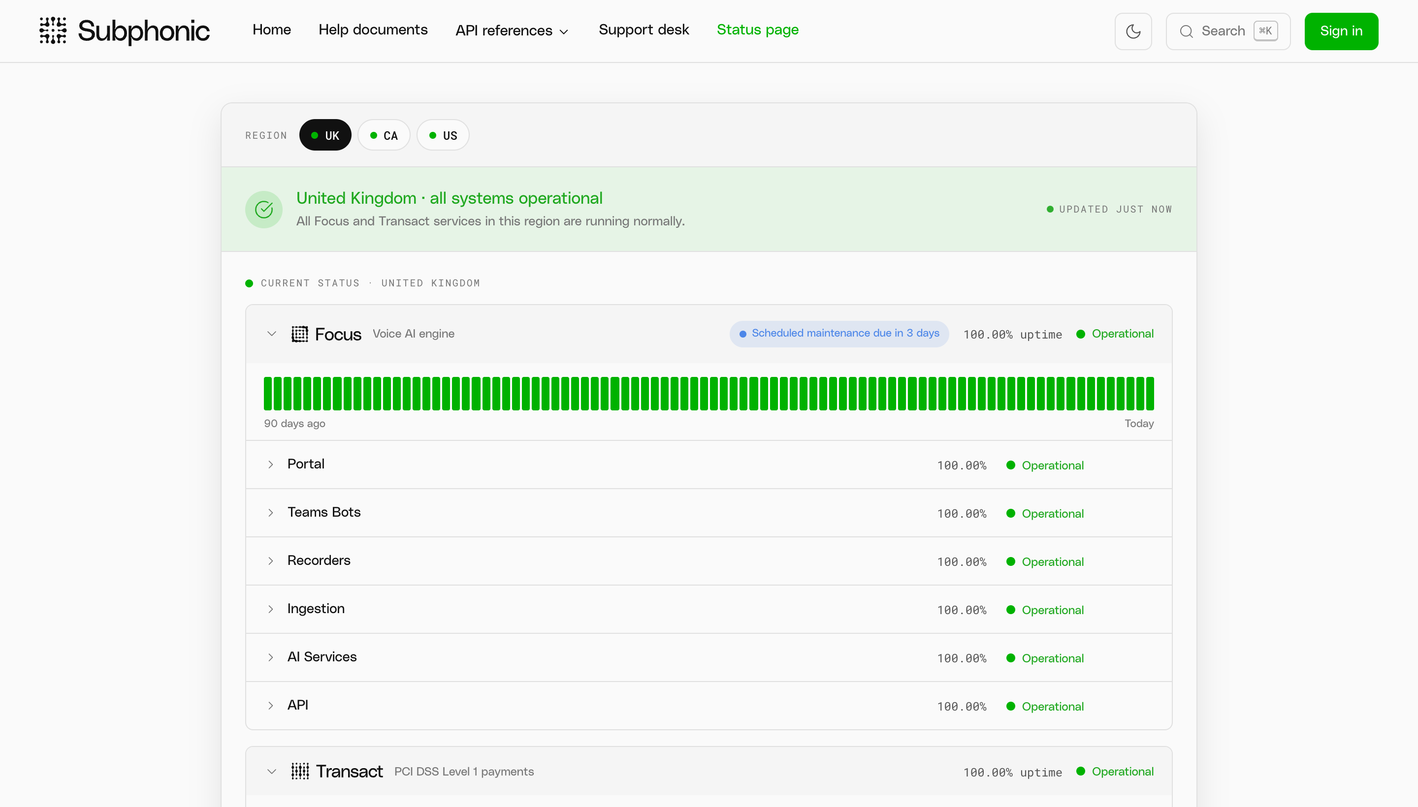Open Help documents
The width and height of the screenshot is (1418, 807).
point(373,30)
